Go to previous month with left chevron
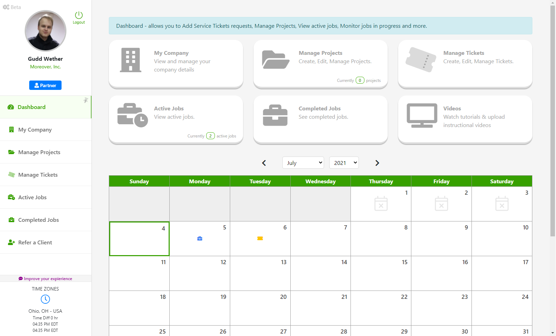The height and width of the screenshot is (336, 556). (264, 163)
